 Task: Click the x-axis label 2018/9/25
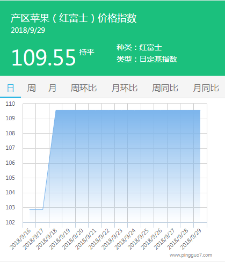(x=139, y=239)
